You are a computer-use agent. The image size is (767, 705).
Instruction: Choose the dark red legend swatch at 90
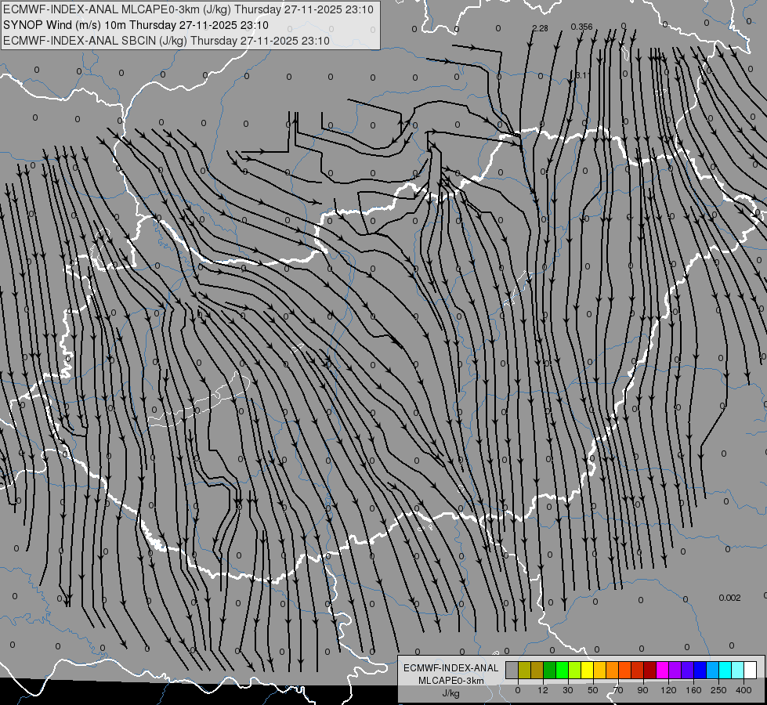point(650,670)
